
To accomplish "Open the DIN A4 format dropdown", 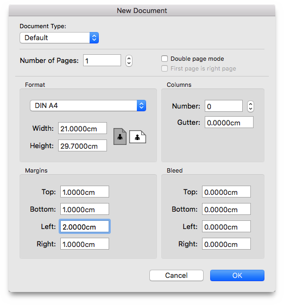I will (88, 106).
